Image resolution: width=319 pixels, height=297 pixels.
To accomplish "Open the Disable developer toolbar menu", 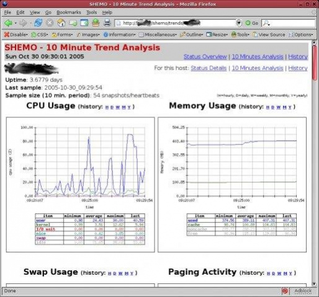I will point(16,35).
